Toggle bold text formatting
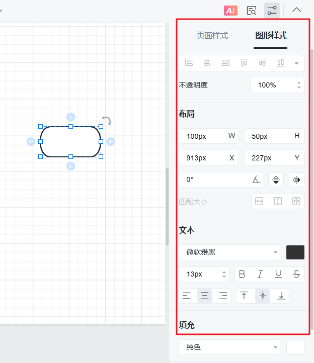Screen dimensions: 314x363 click(x=242, y=274)
